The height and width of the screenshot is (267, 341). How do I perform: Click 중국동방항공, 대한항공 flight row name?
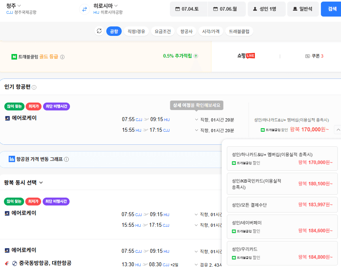[45, 263]
